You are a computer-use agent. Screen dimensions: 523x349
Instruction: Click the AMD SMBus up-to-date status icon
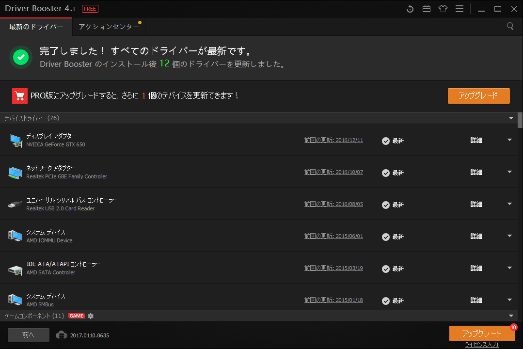(385, 301)
